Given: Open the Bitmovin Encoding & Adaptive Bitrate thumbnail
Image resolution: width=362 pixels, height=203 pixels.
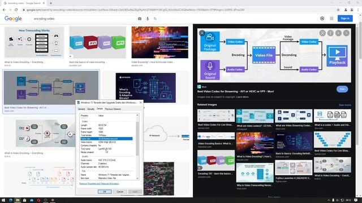Looking at the screenshot, I should point(146,88).
